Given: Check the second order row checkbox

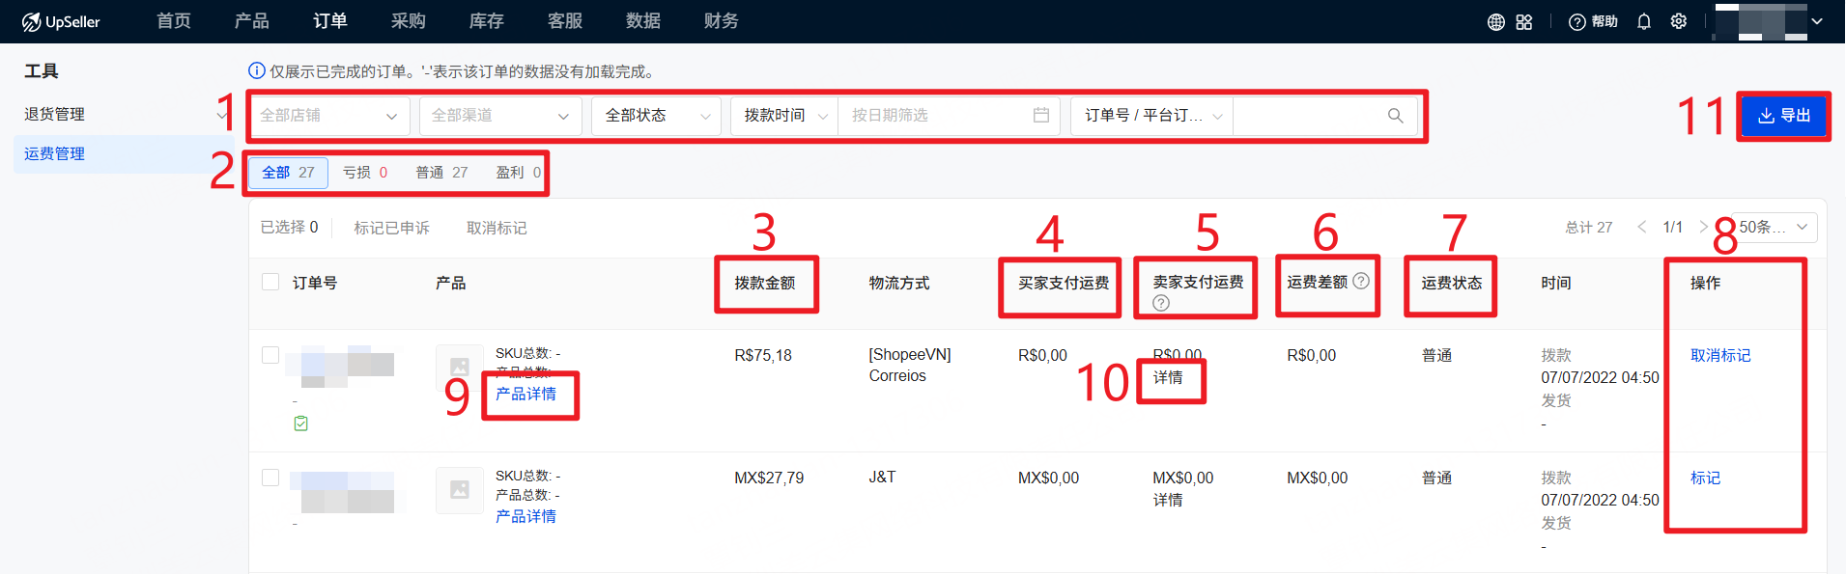Looking at the screenshot, I should coord(270,478).
